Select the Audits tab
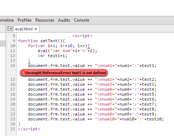The height and width of the screenshot is (136, 174). tap(64, 20)
